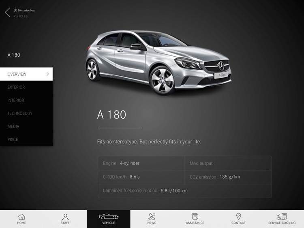Click Combined fuel consumption 5.8 l/100 km
304x228 pixels.
[x=185, y=191]
